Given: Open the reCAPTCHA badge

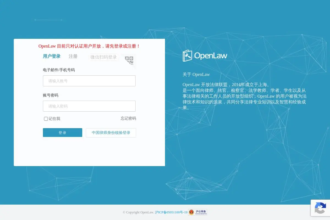Looking at the screenshot, I should point(320,208).
